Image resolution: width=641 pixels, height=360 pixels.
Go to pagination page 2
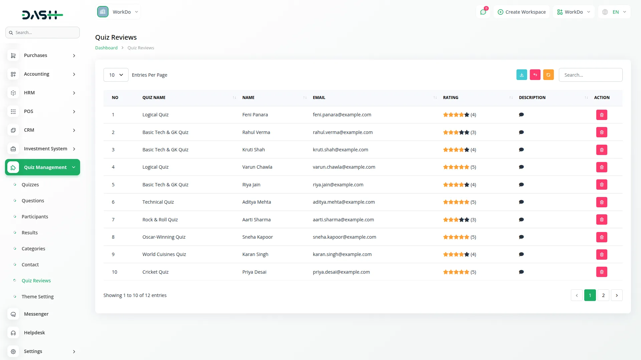[x=603, y=295]
